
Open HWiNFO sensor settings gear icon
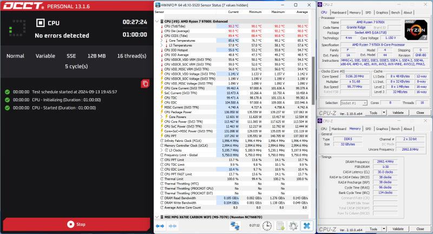293,225
